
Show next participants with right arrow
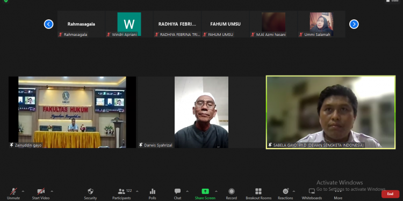tap(354, 24)
